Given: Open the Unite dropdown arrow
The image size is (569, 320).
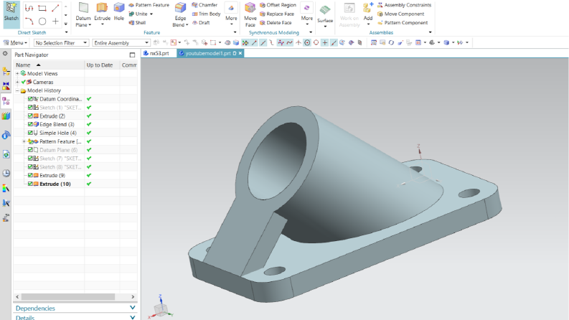Looking at the screenshot, I should tap(151, 14).
